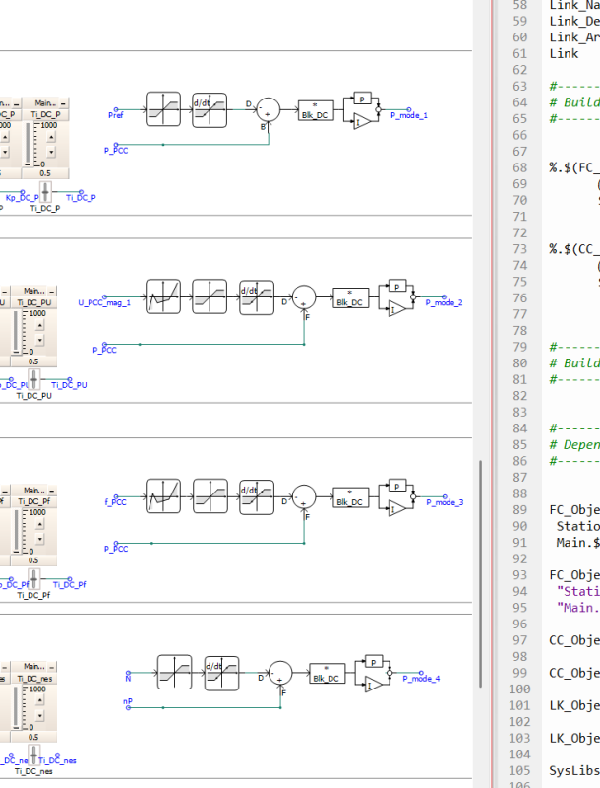This screenshot has height=788, width=600.
Task: Select the Ti_DC_PU slider component icon
Action: tap(33, 379)
